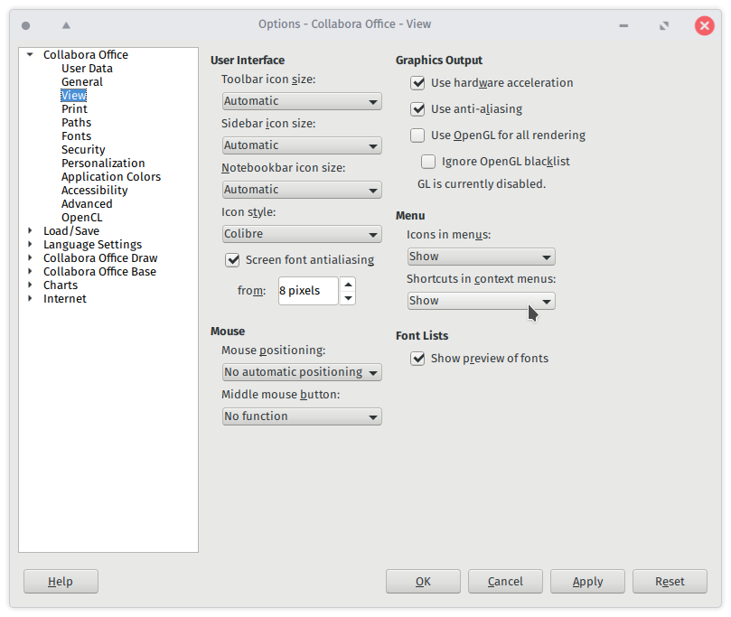The image size is (731, 617).
Task: Click the keep-above triangle icon in title bar
Action: (66, 25)
